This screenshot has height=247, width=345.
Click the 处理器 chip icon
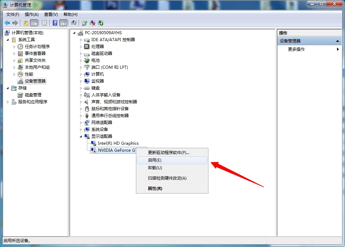(87, 47)
